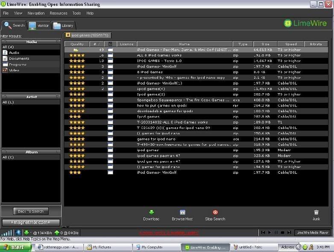Collapse the Album filter panel with its right arrow

point(57,152)
